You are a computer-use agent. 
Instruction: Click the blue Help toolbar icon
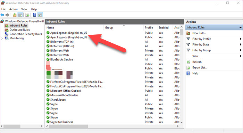[35, 15]
